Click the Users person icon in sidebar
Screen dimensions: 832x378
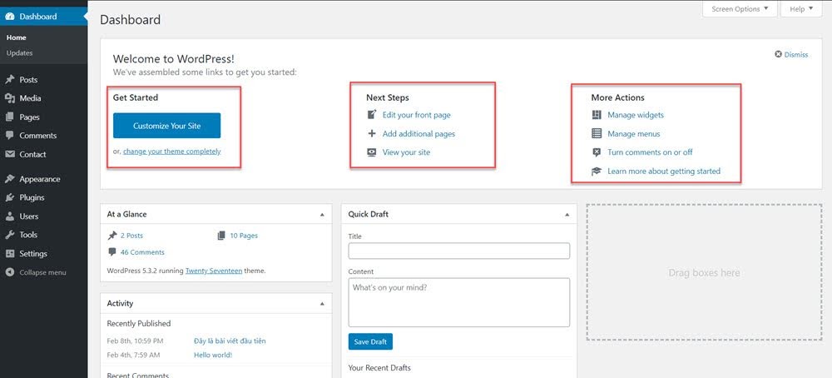click(x=9, y=216)
